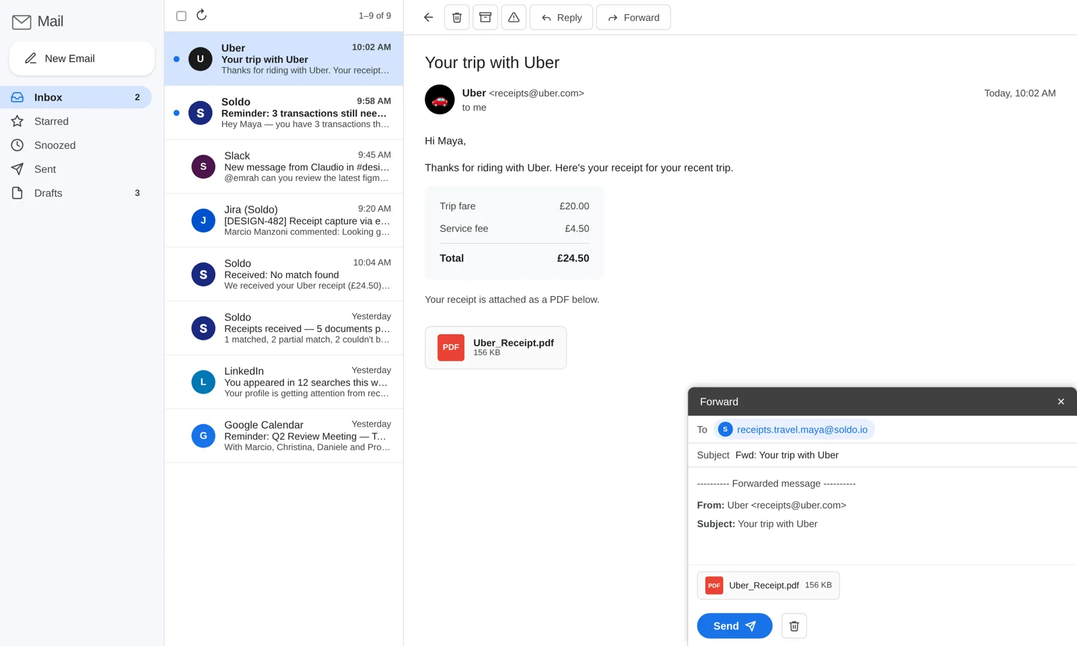The image size is (1077, 646).
Task: Open the Snoozed folder
Action: pyautogui.click(x=76, y=145)
